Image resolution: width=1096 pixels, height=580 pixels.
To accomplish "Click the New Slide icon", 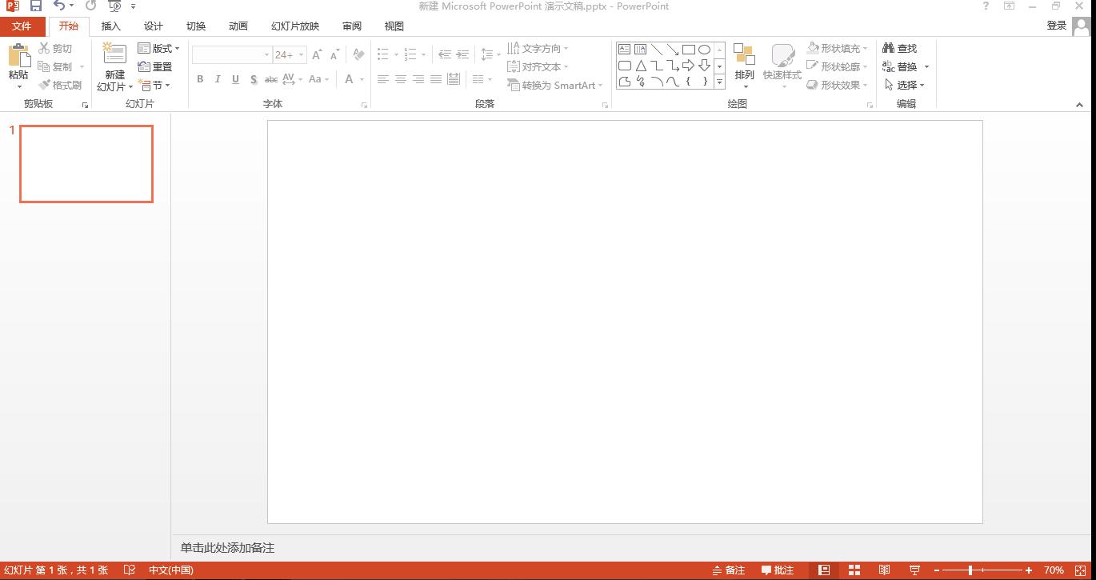I will (x=114, y=55).
